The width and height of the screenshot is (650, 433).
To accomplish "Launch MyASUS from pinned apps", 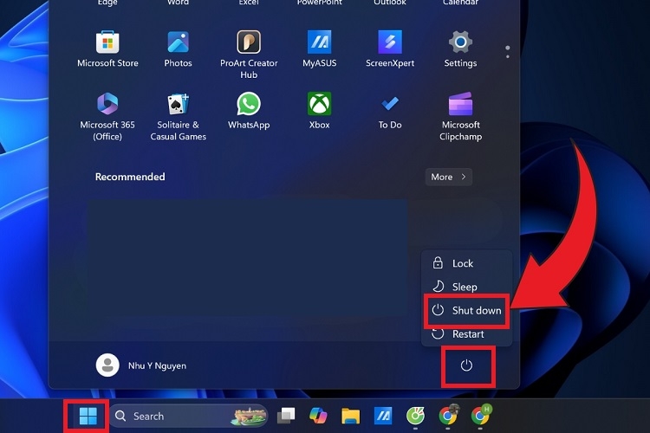I will point(319,48).
